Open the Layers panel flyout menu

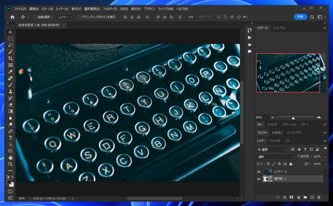325,141
